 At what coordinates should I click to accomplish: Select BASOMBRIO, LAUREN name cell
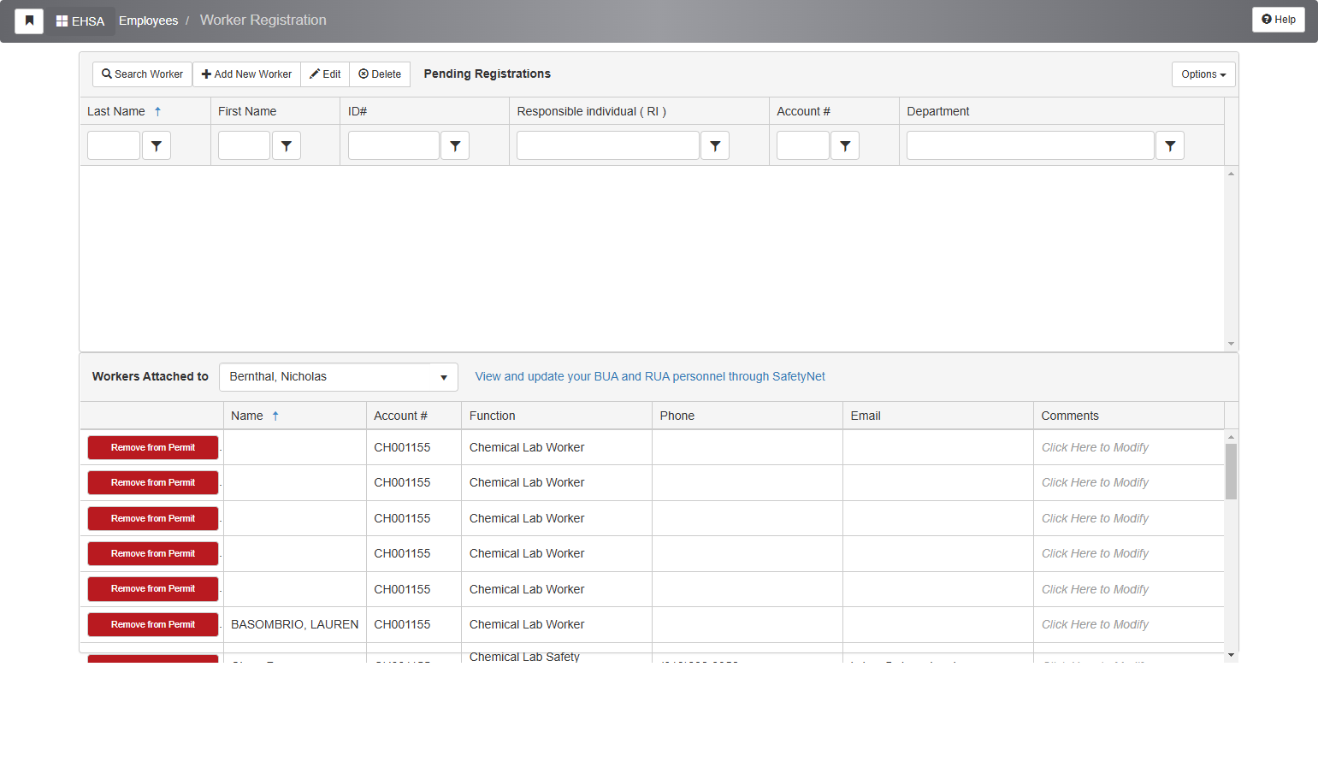(x=295, y=625)
